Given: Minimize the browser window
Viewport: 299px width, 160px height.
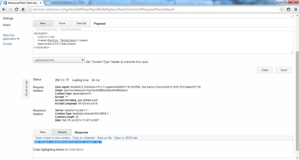Looking at the screenshot, I should 279,2.
